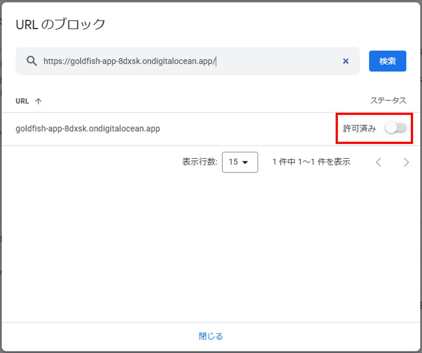Viewport: 422px width, 353px height.
Task: Close the dialog via 閉じる
Action: 211,336
